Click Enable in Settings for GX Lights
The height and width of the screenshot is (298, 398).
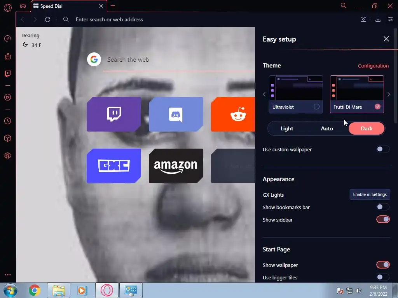click(x=370, y=194)
